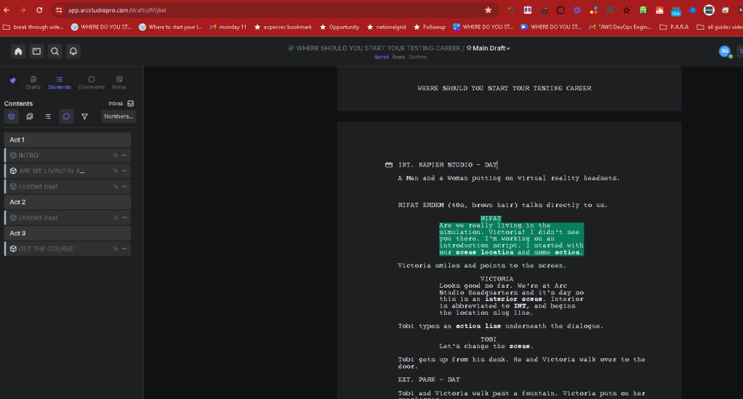Open the 'expenses bookmark' bookmark

pos(283,27)
